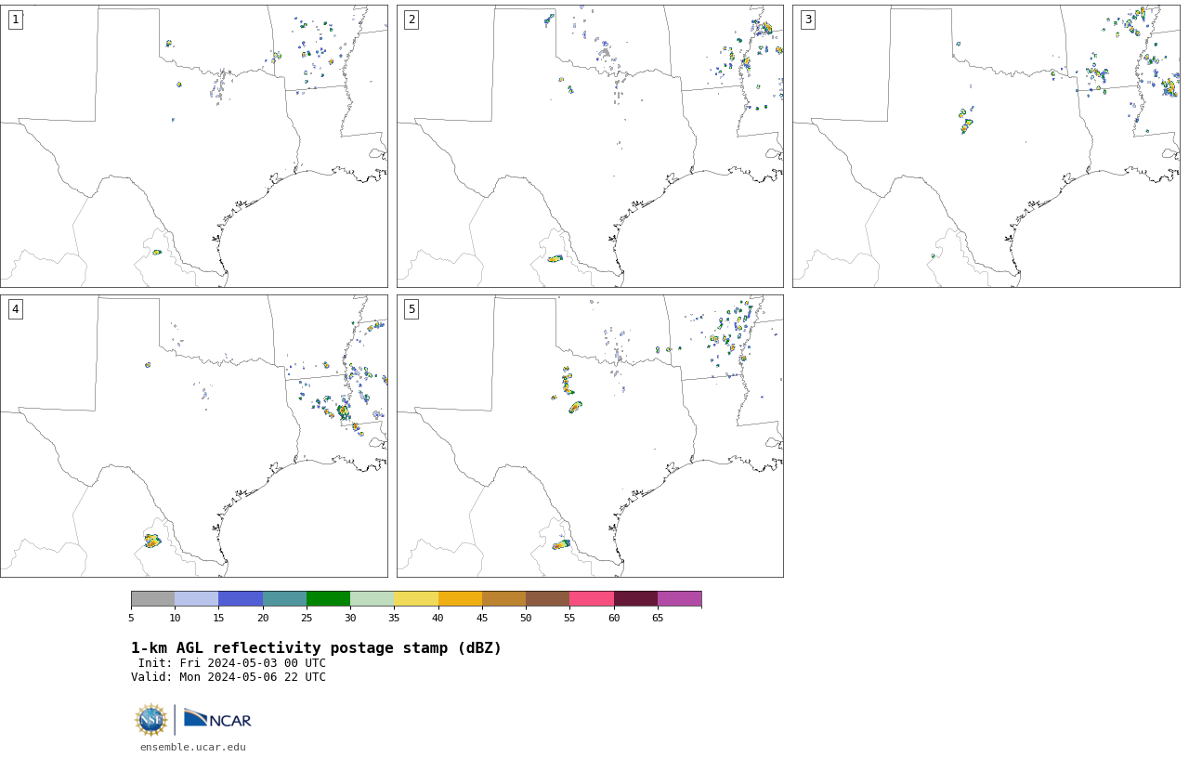
Task: Pick the light lavender 10-15 dBZ swatch
Action: pyautogui.click(x=197, y=598)
